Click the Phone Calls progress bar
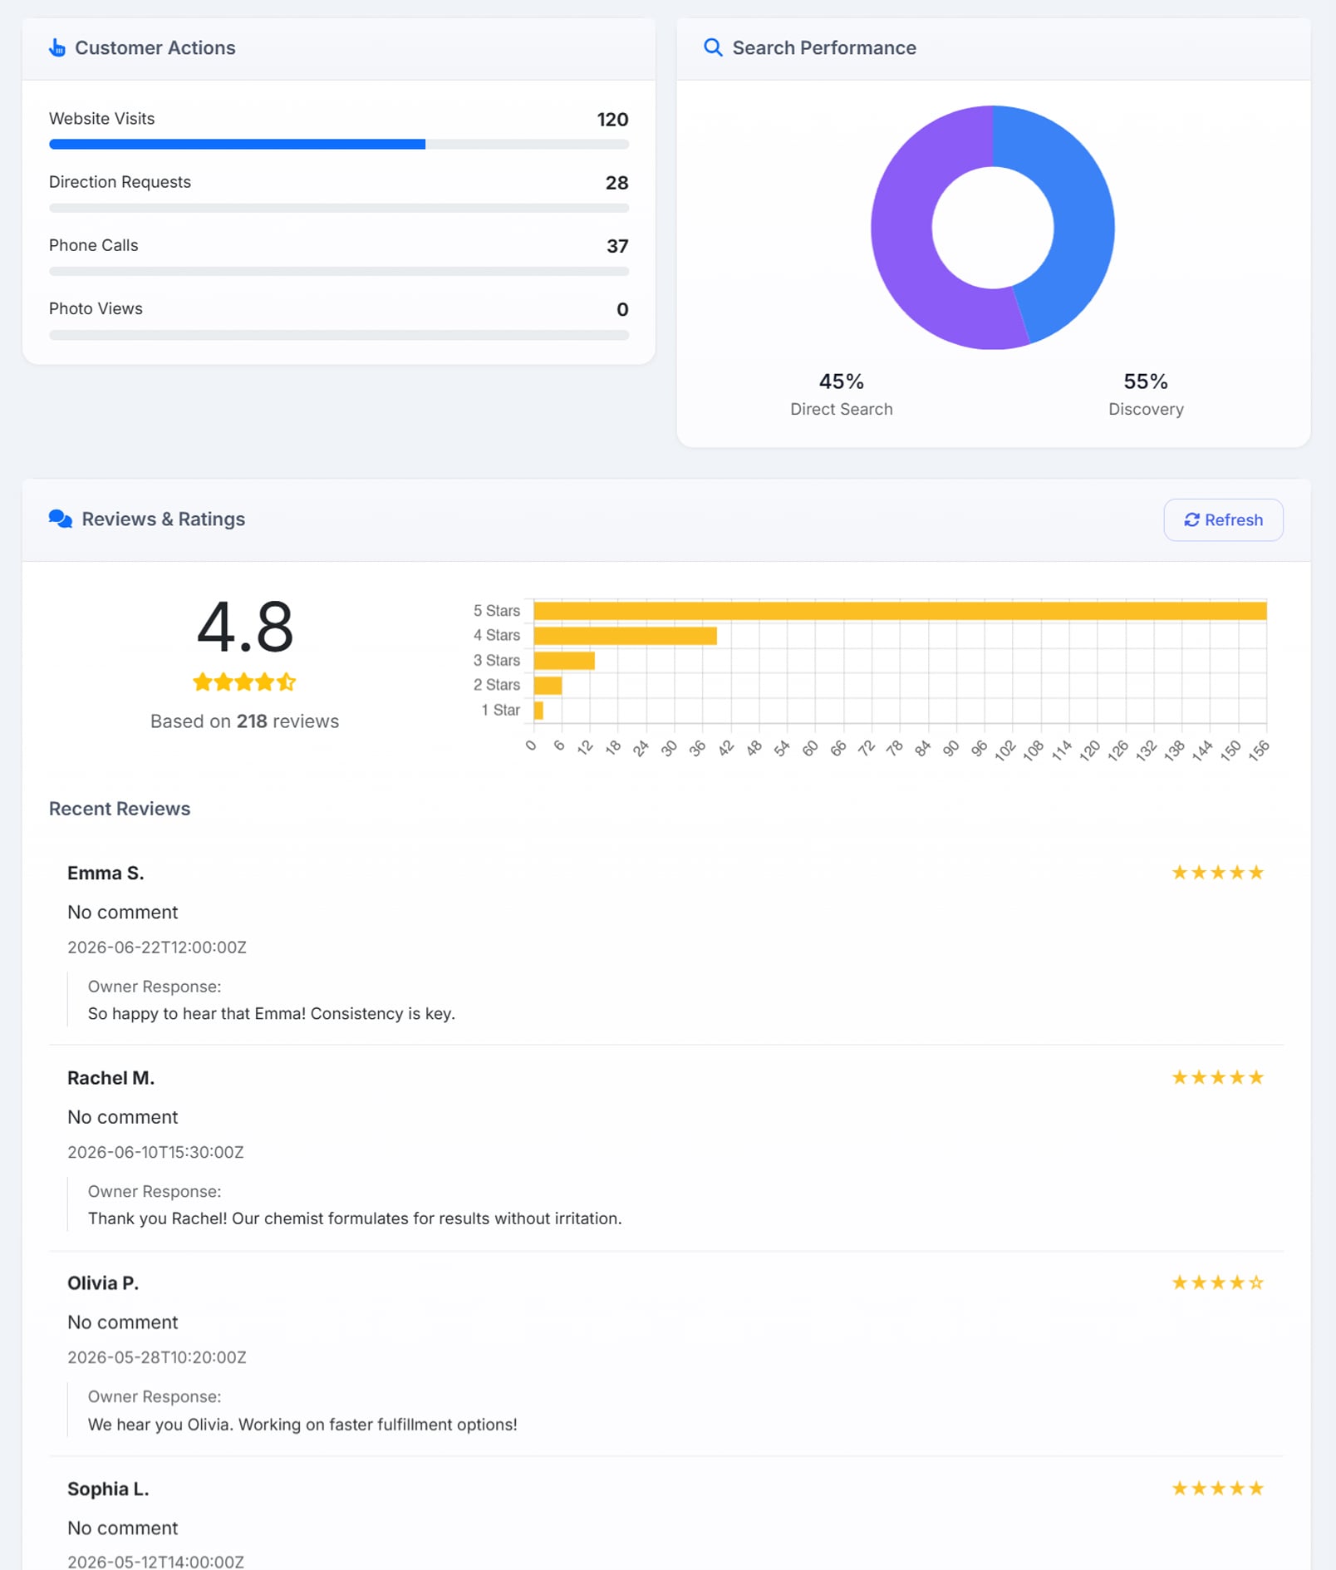The image size is (1336, 1570). click(339, 271)
